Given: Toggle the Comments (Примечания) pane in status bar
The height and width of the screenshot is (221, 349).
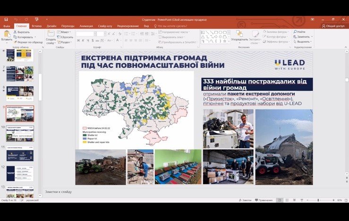Looking at the screenshot, I should [263, 200].
